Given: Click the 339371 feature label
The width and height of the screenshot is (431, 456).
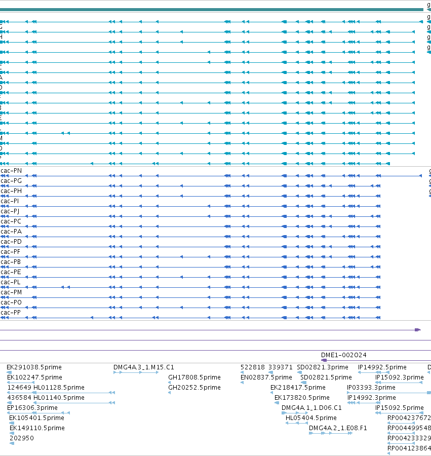Looking at the screenshot, I should 280,367.
